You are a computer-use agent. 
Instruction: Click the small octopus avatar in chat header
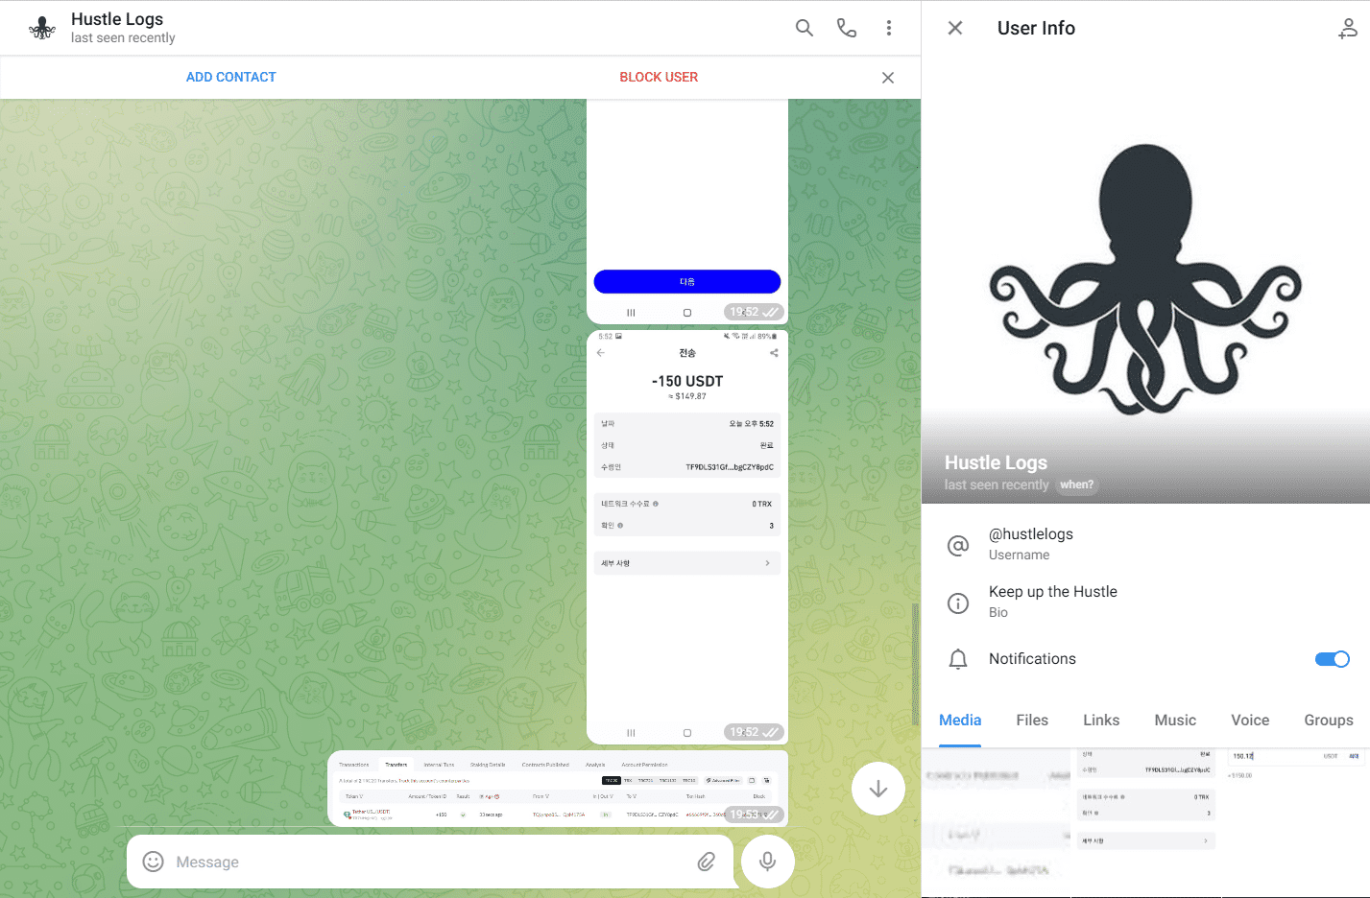click(42, 28)
